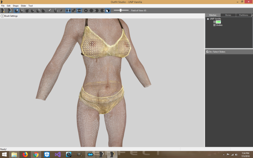
Task: Set brush to smallest size preset
Action: (86, 10)
